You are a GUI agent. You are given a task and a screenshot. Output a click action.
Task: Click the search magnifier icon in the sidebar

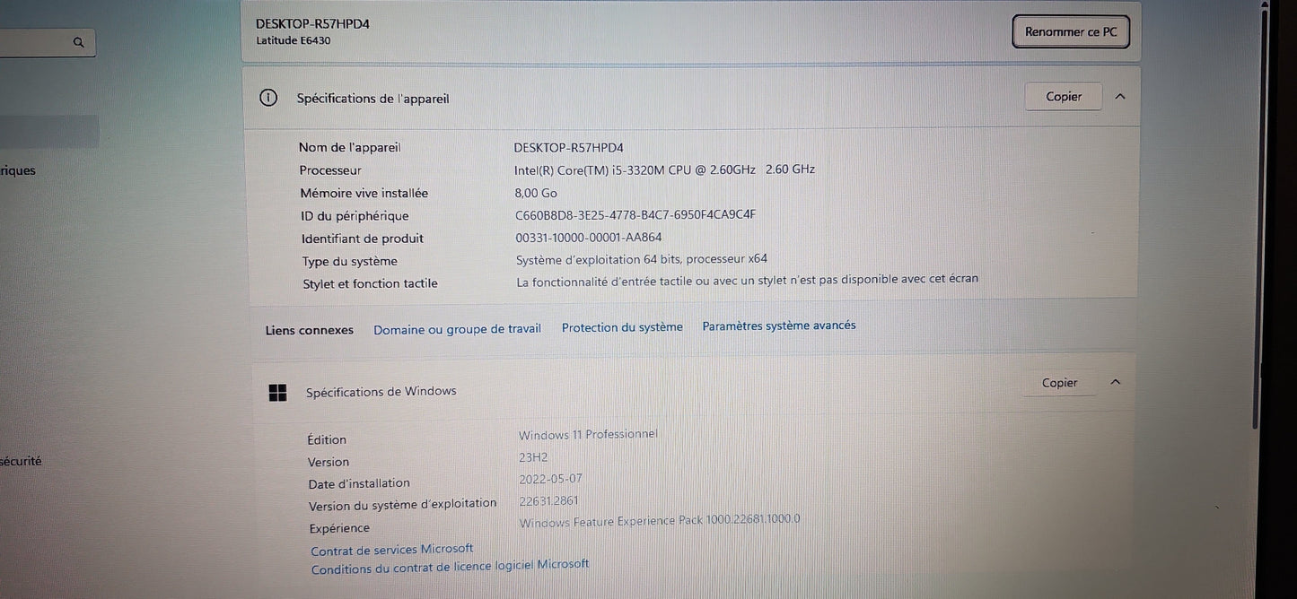tap(78, 41)
